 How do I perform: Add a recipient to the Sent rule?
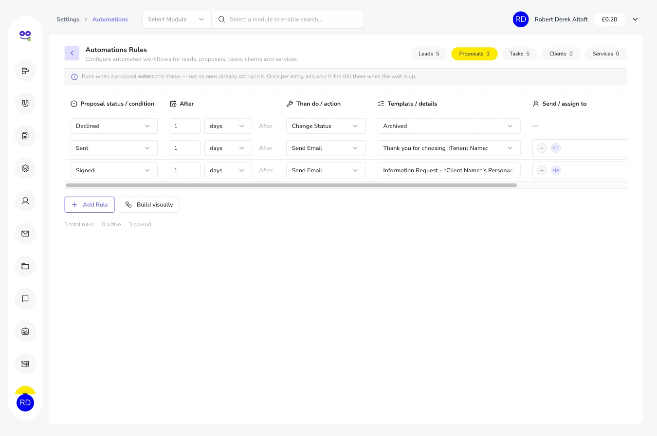click(x=542, y=148)
